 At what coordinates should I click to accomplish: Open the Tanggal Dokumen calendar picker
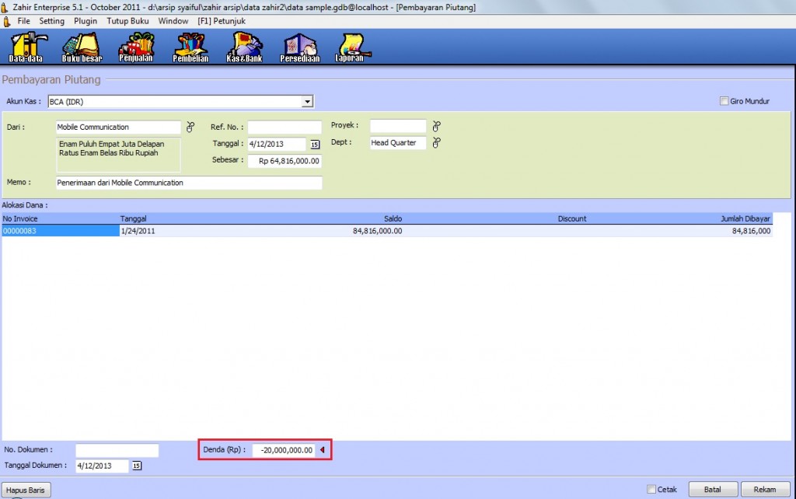[x=137, y=466]
